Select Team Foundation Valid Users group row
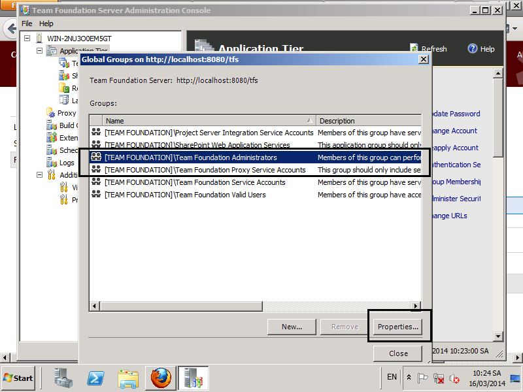 coord(255,195)
